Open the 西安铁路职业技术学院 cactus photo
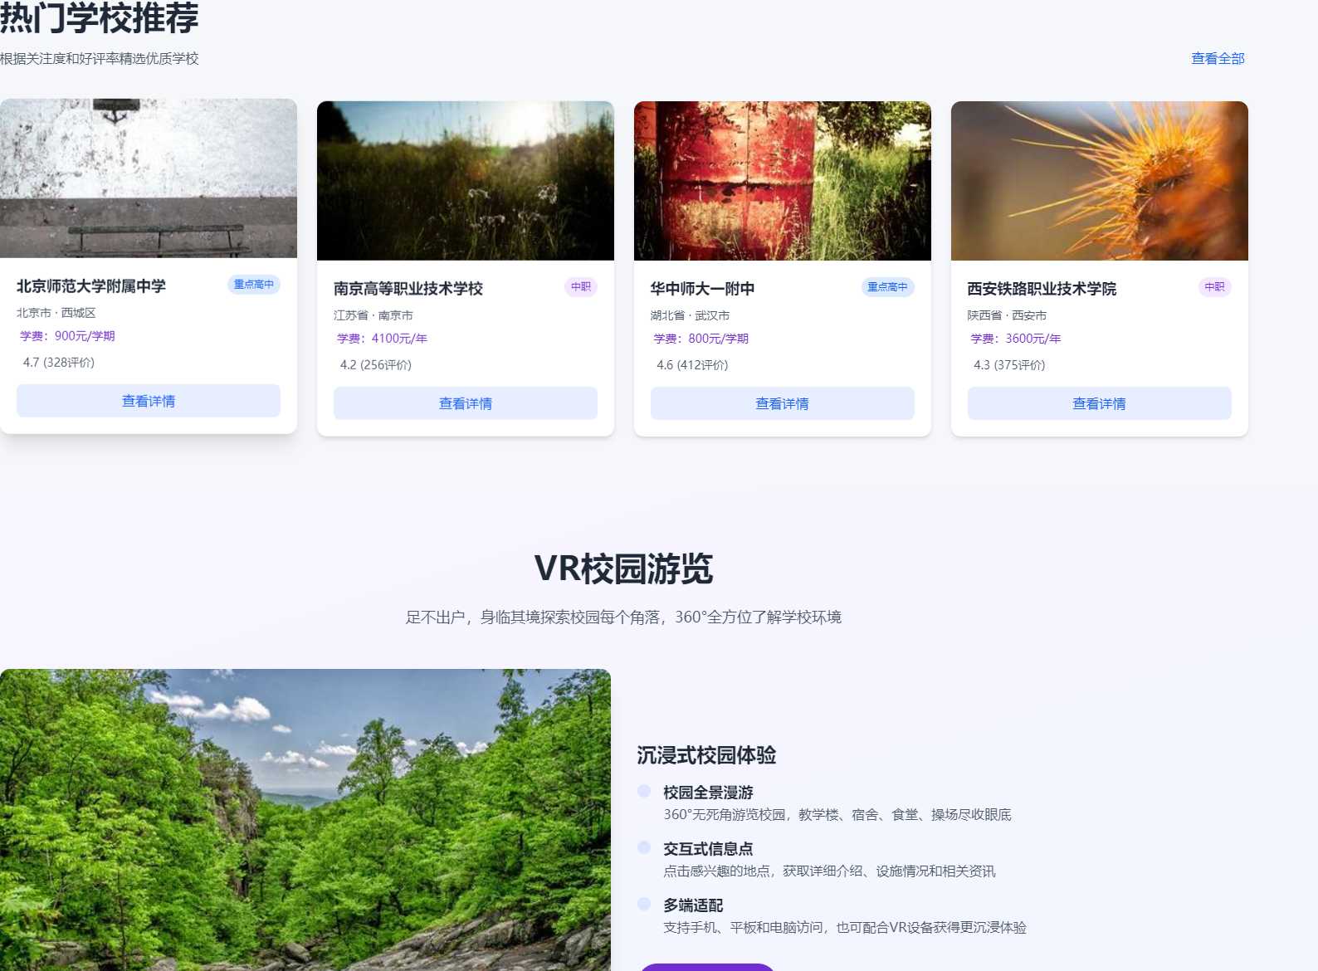Screen dimensions: 1318x971 tap(1100, 181)
